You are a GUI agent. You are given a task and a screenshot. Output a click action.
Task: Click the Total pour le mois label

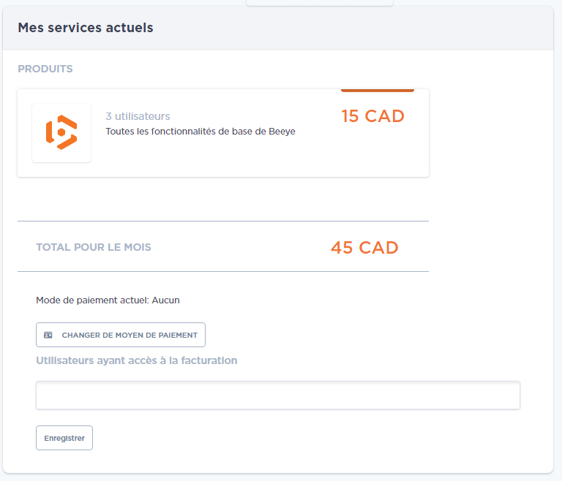point(94,247)
